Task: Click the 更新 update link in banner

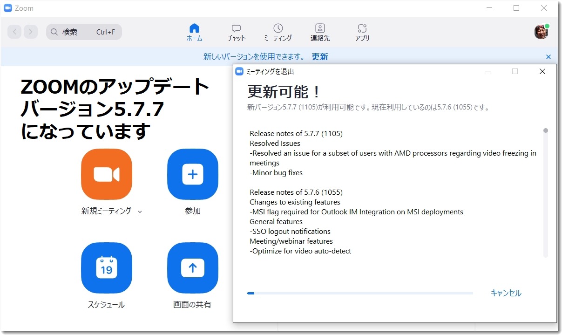Action: tap(320, 57)
